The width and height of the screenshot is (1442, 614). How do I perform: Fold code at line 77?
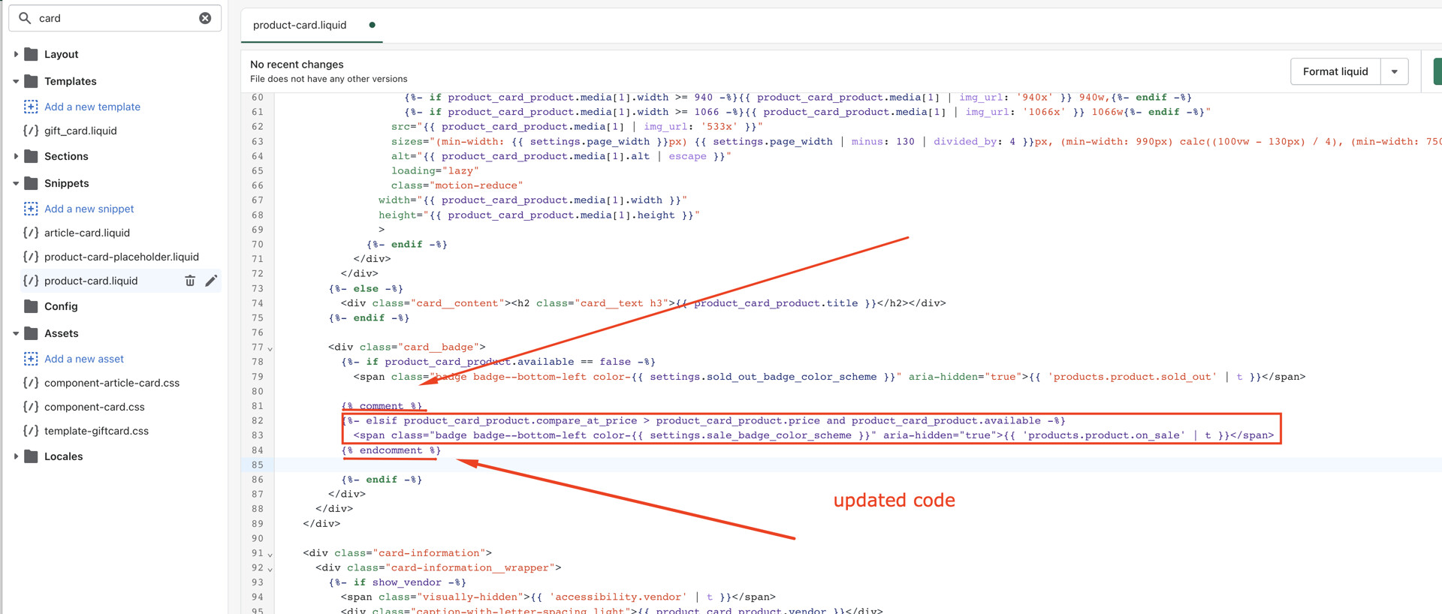click(x=270, y=348)
